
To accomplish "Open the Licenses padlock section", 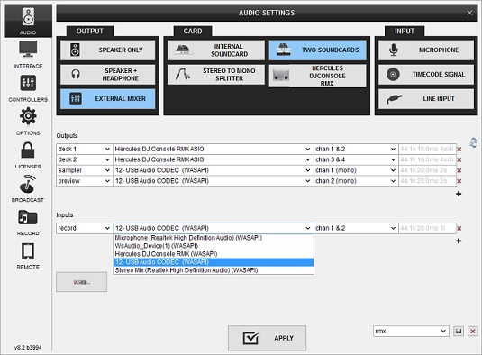I will pos(28,155).
